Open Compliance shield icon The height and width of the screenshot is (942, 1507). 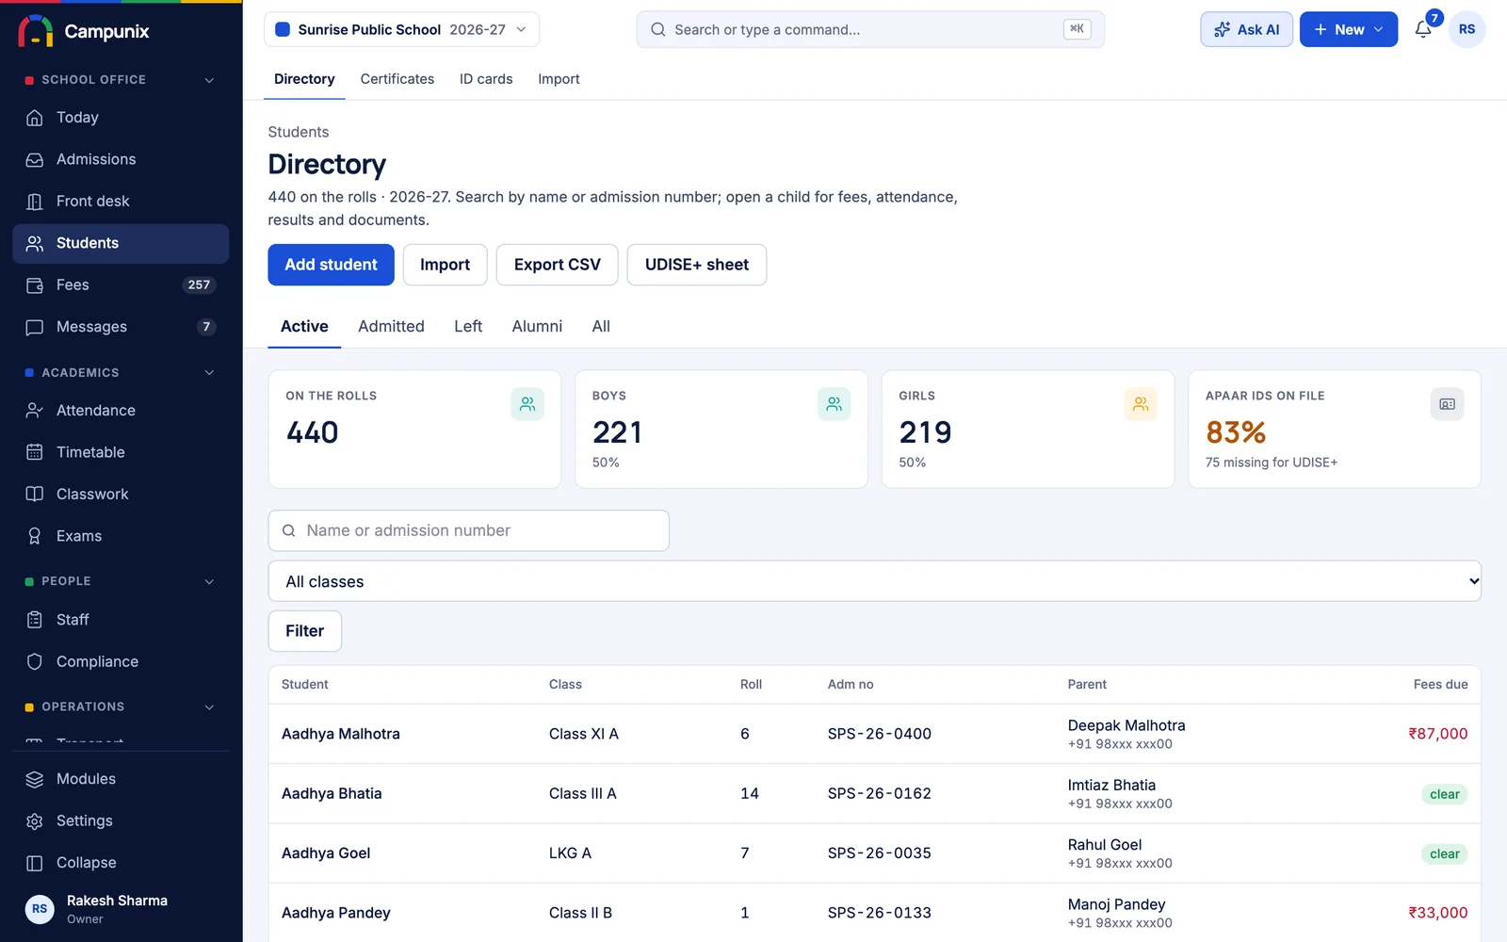(35, 661)
